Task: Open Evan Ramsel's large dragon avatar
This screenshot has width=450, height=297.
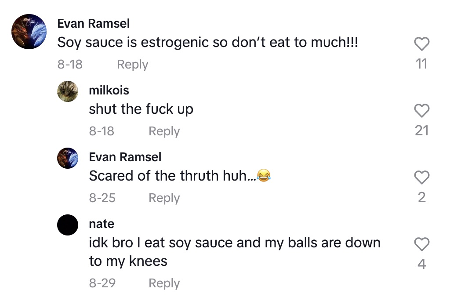Action: coord(29,32)
